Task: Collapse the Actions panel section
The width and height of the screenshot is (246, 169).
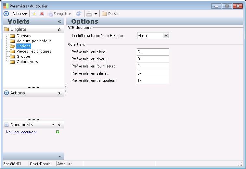Action: (x=59, y=93)
